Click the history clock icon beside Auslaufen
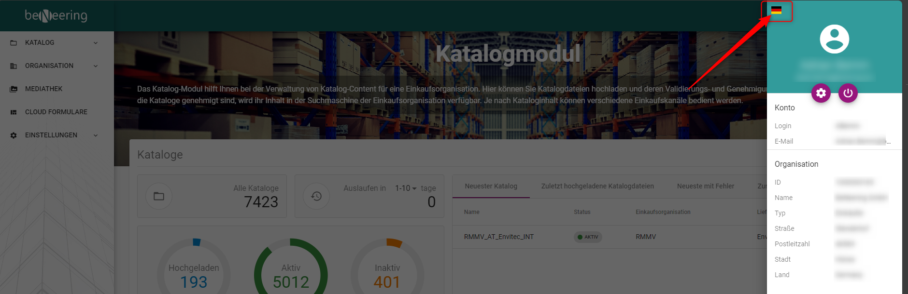The width and height of the screenshot is (908, 294). pos(316,196)
